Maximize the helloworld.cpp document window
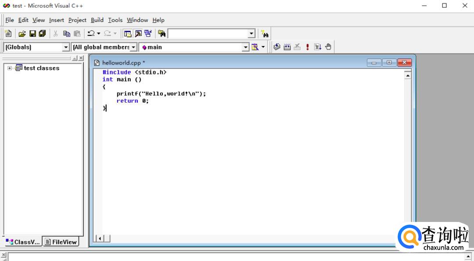This screenshot has height=261, width=474. tap(389, 63)
